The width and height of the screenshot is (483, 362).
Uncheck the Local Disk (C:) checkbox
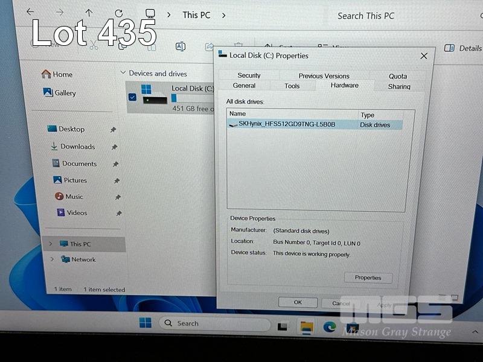(x=132, y=97)
